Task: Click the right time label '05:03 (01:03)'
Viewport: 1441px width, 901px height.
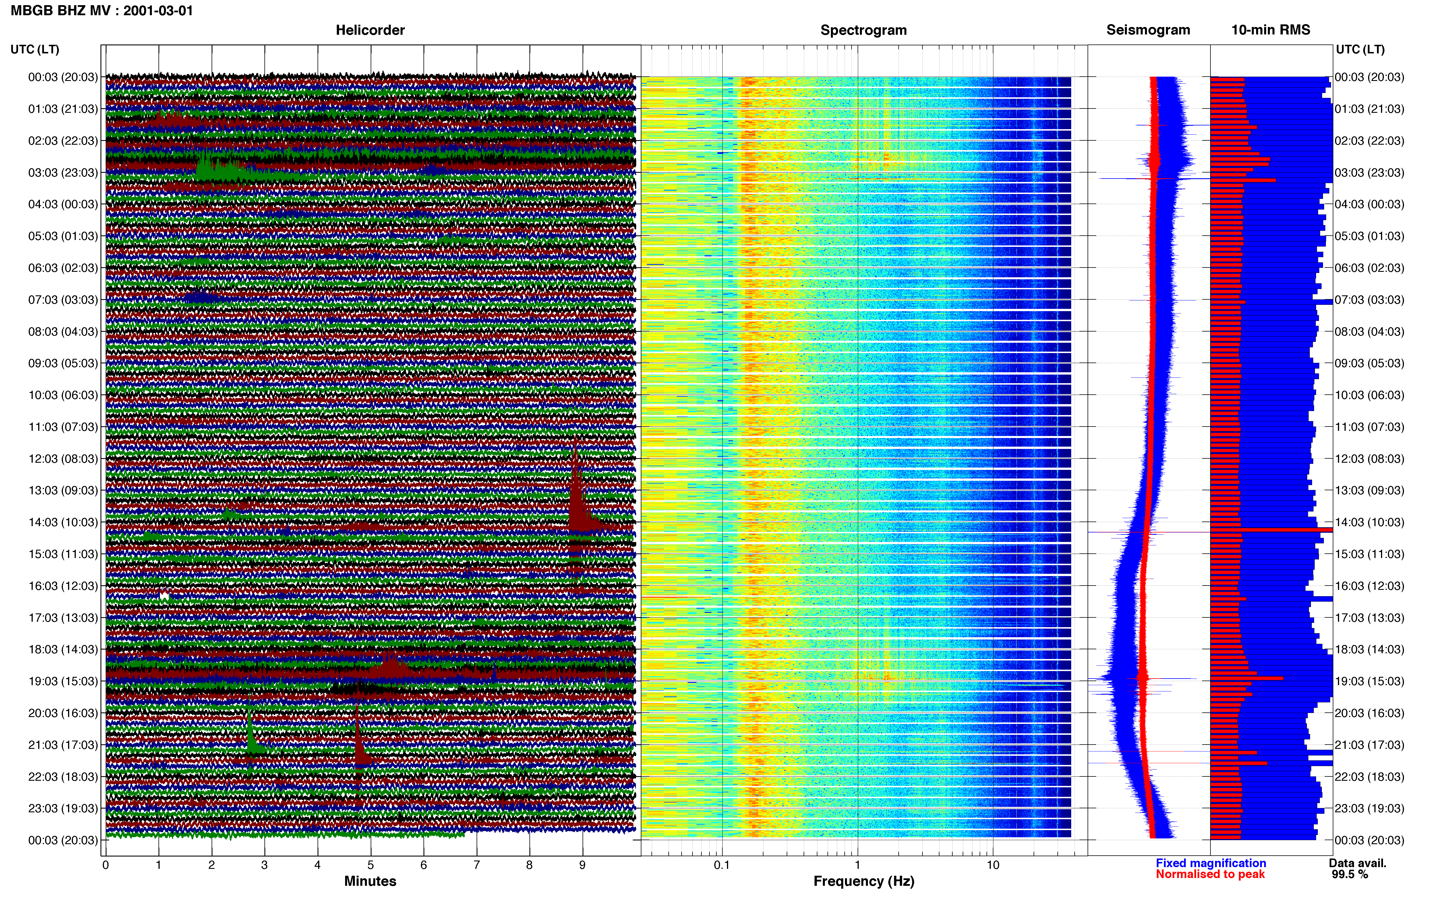Action: (1370, 236)
